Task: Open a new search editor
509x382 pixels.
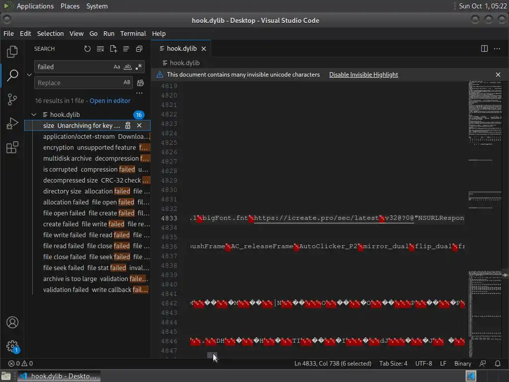Action: click(113, 49)
